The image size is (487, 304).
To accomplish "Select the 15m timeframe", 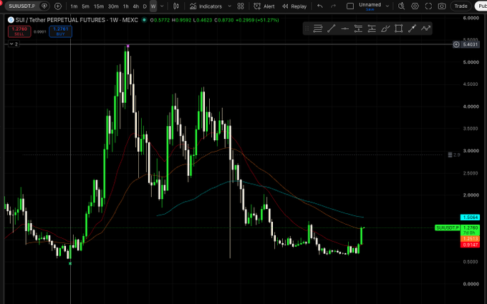I will click(99, 6).
